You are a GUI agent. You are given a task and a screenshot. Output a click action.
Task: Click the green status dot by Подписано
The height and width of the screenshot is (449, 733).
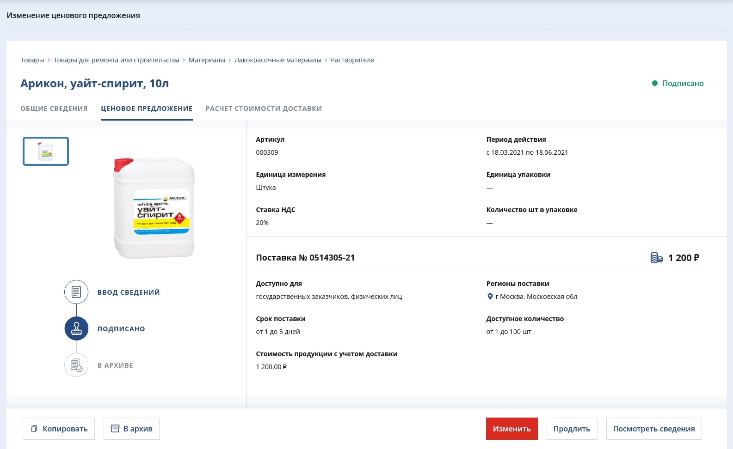[x=654, y=83]
